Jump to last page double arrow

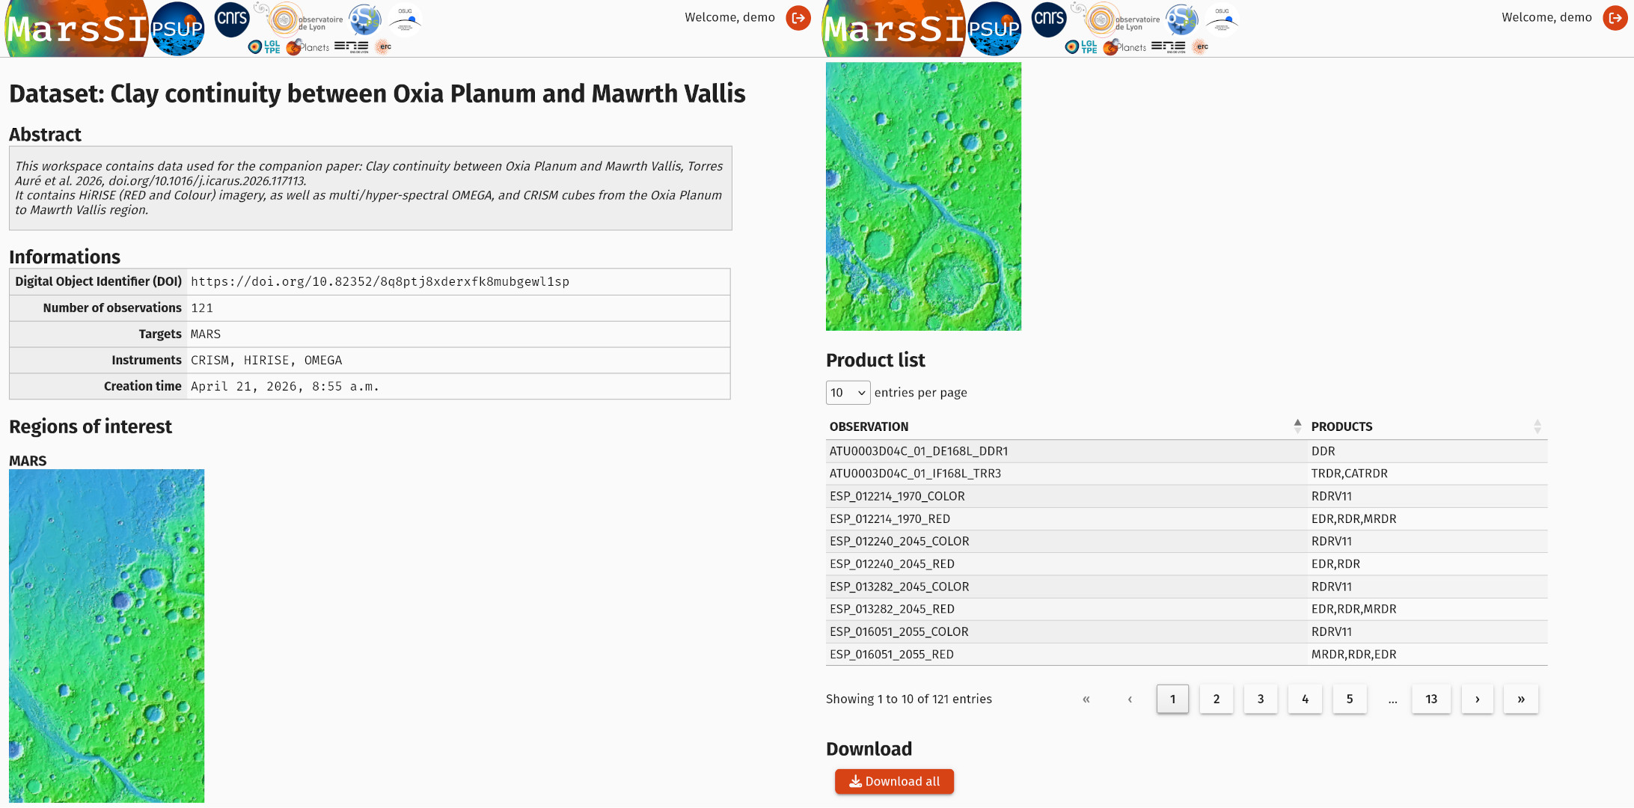click(x=1521, y=699)
